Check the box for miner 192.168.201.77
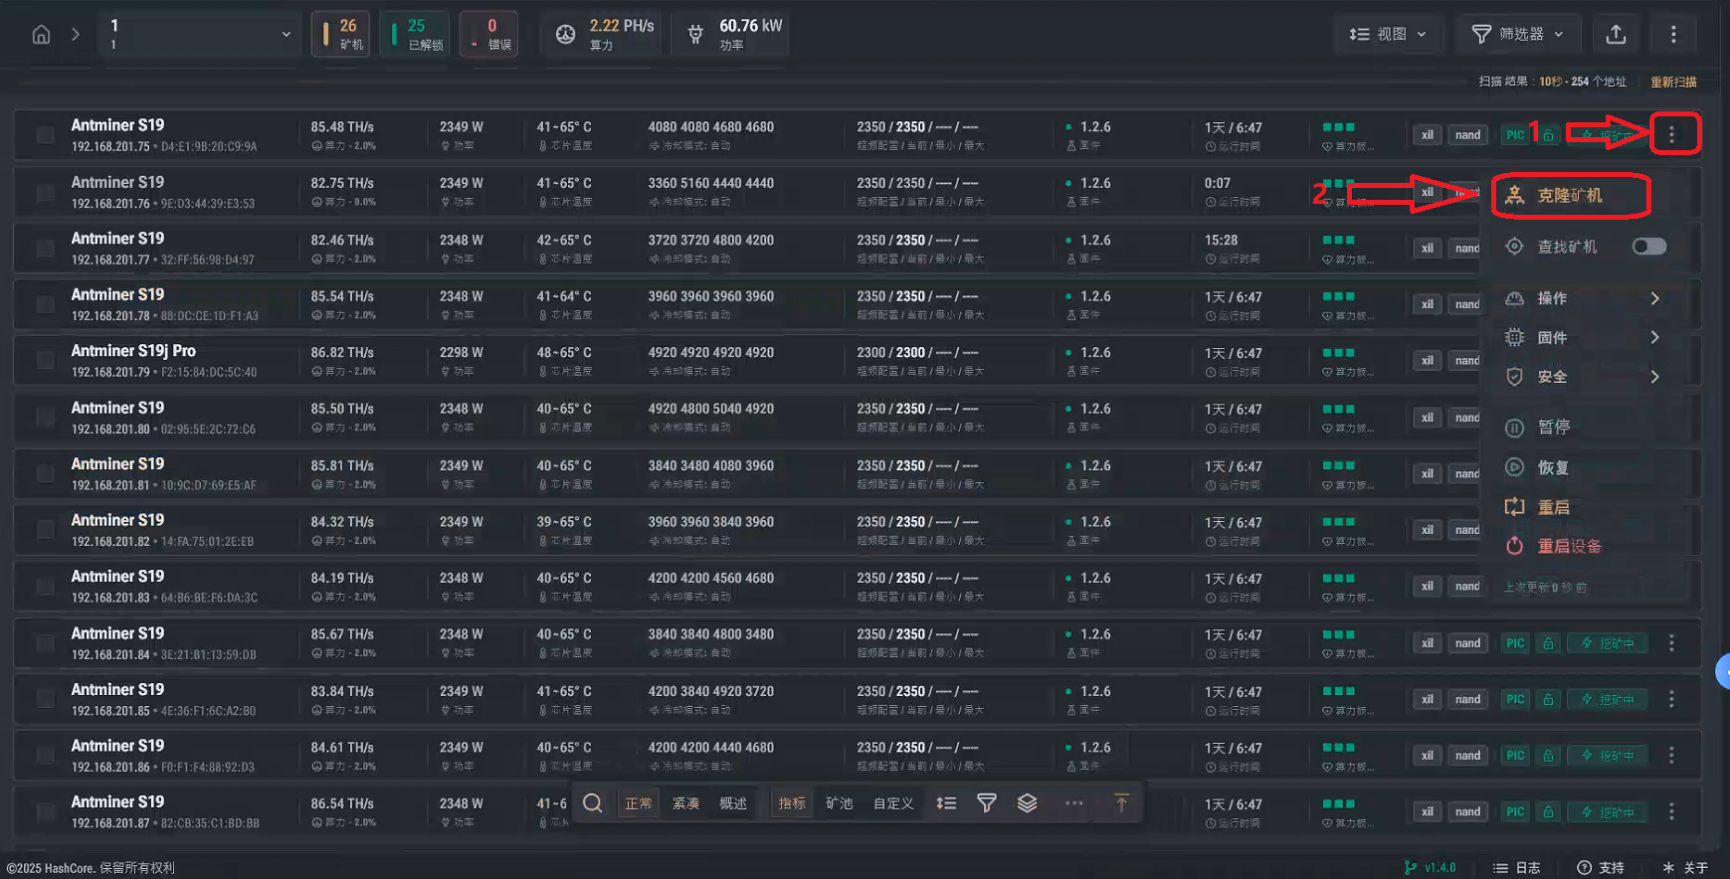Viewport: 1730px width, 879px height. (x=46, y=249)
